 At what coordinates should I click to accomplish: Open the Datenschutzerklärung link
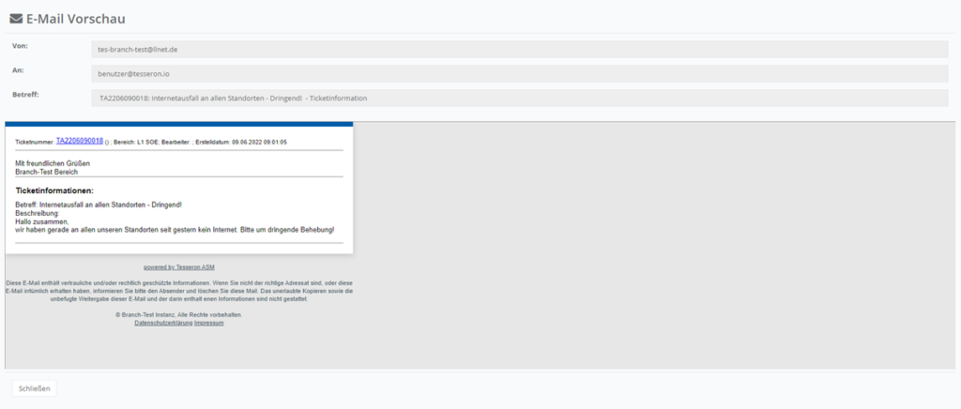pos(163,323)
